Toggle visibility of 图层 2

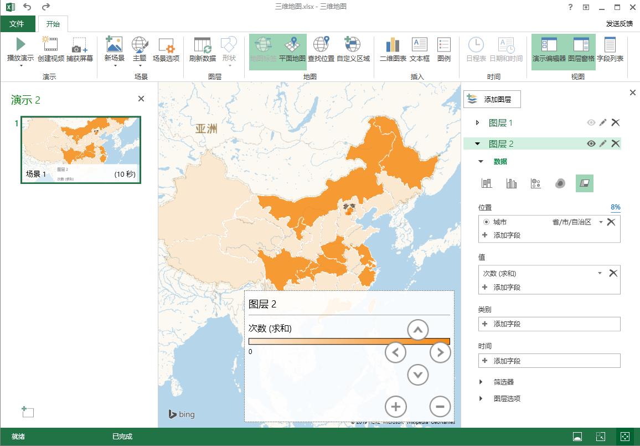[590, 143]
